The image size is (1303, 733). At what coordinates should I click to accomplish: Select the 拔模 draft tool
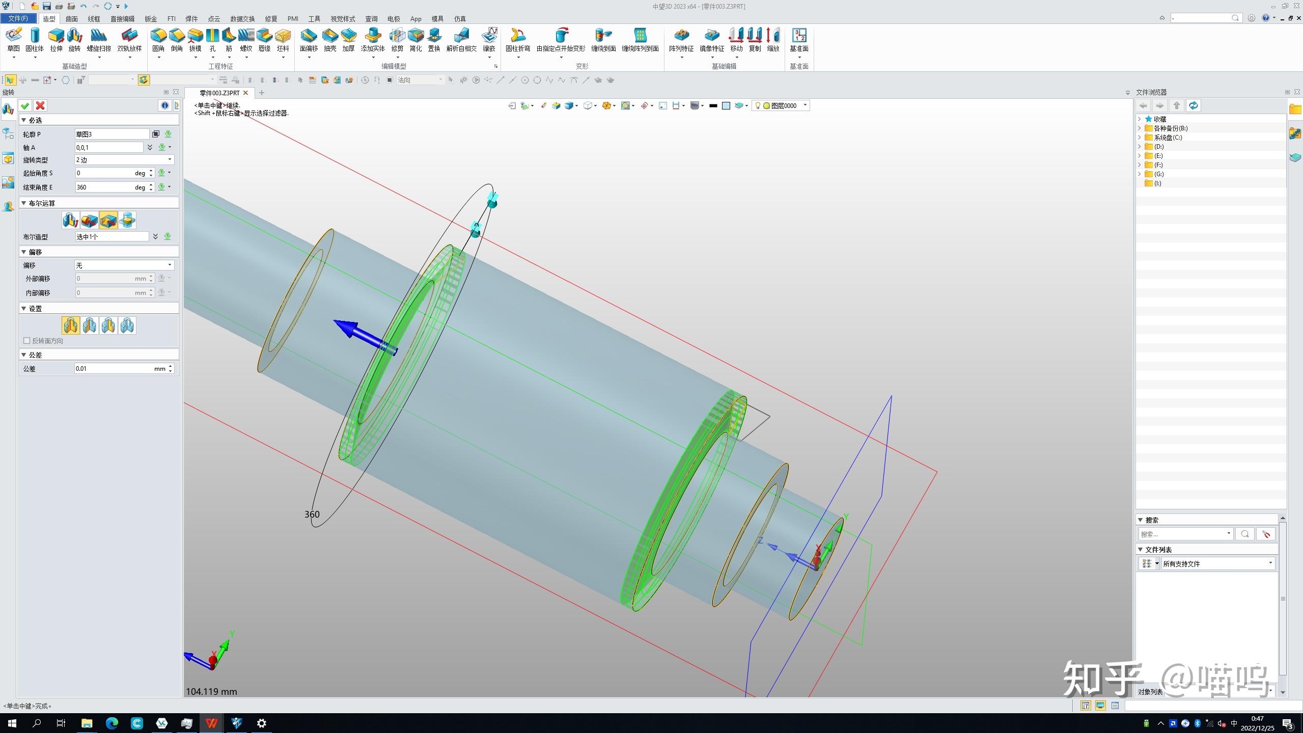195,40
